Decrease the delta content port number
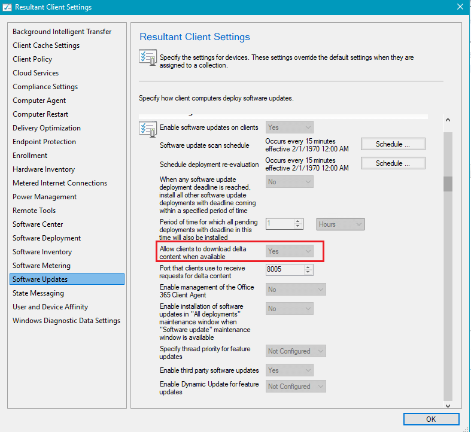Viewport: 471px width, 432px height. click(x=308, y=272)
